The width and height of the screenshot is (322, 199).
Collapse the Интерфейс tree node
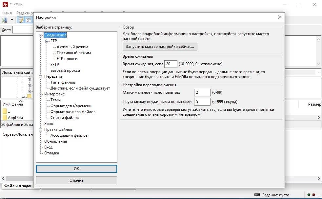point(40,94)
